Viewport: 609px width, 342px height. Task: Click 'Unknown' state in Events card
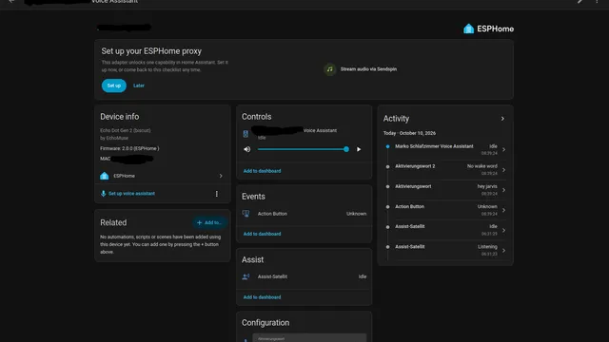pyautogui.click(x=356, y=214)
